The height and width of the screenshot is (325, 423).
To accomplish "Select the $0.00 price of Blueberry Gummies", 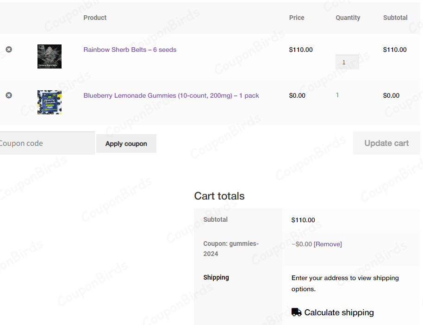I will pyautogui.click(x=297, y=95).
